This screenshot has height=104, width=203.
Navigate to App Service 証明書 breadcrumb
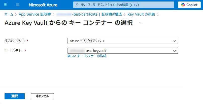pos(35,14)
